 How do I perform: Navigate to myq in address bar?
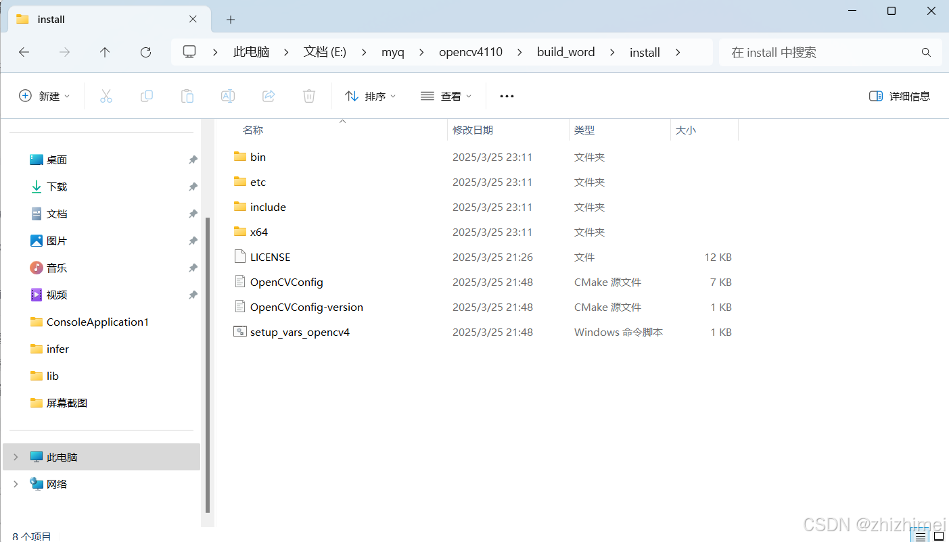(x=393, y=52)
